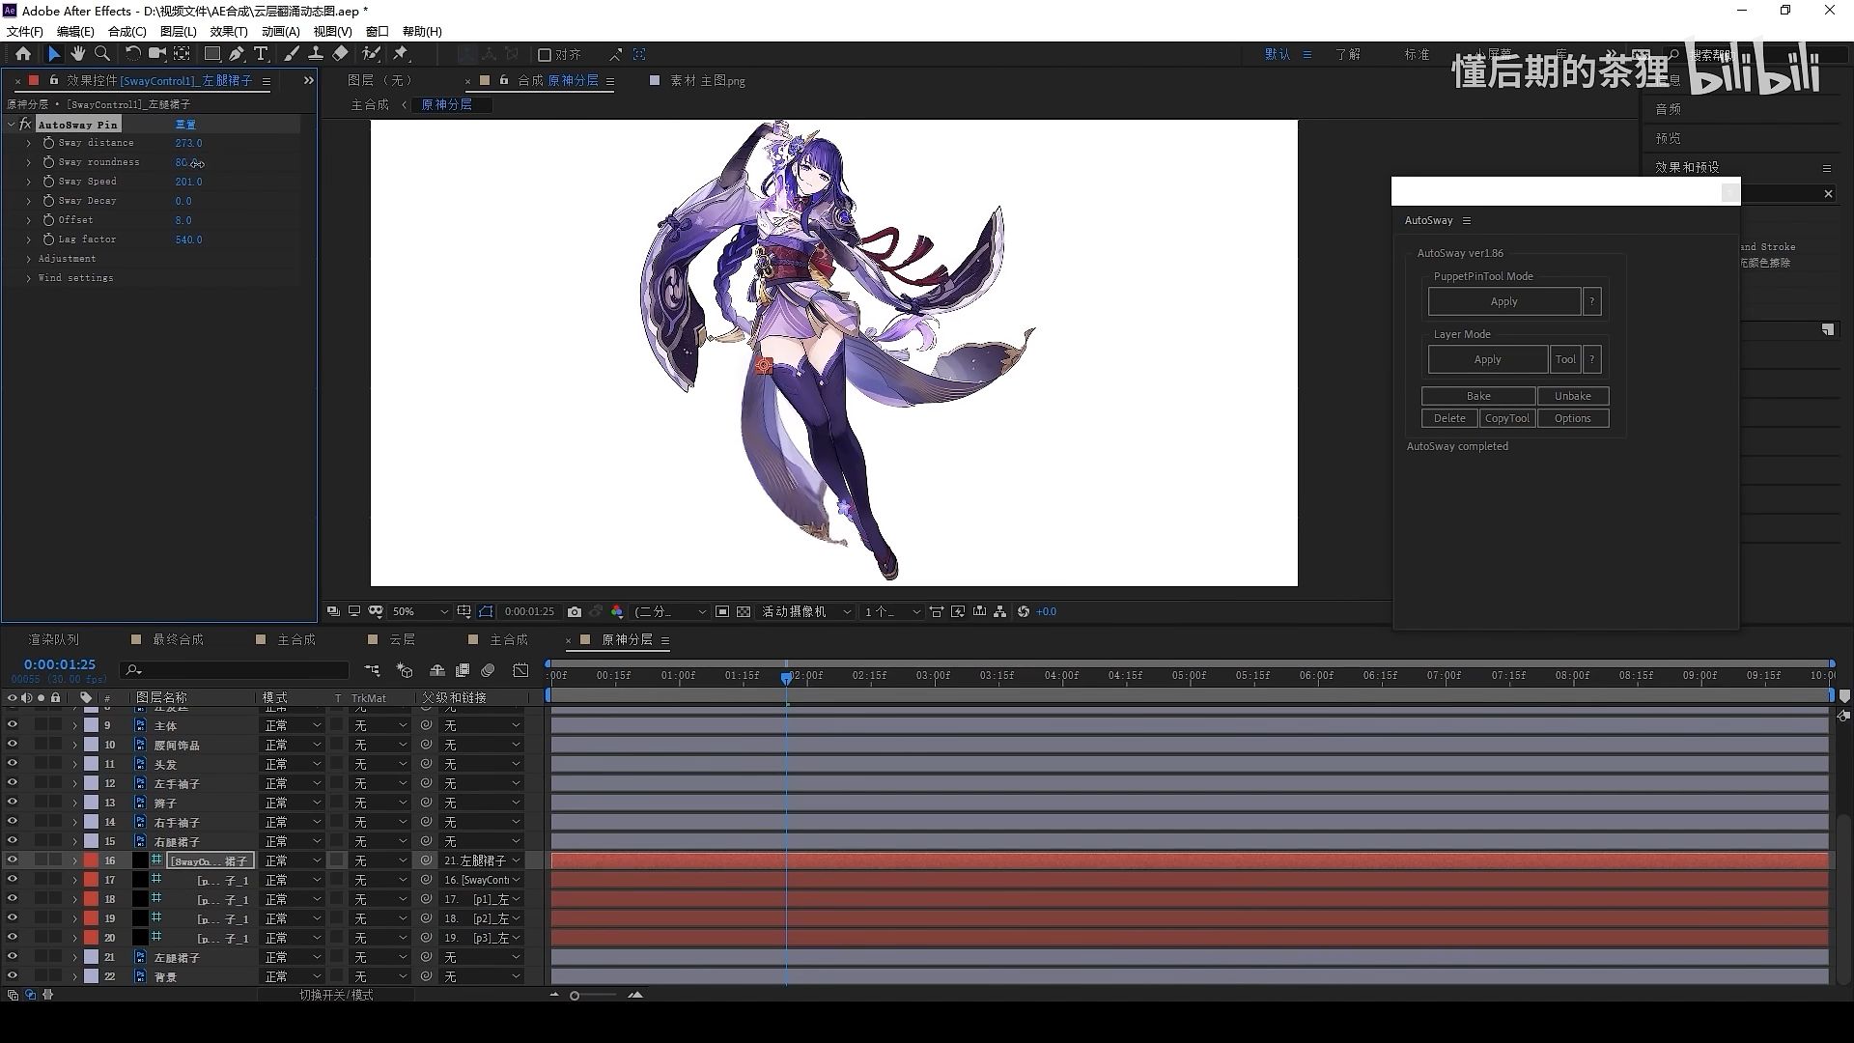Toggle Draft 3D in the timeline
The height and width of the screenshot is (1043, 1854).
point(405,670)
